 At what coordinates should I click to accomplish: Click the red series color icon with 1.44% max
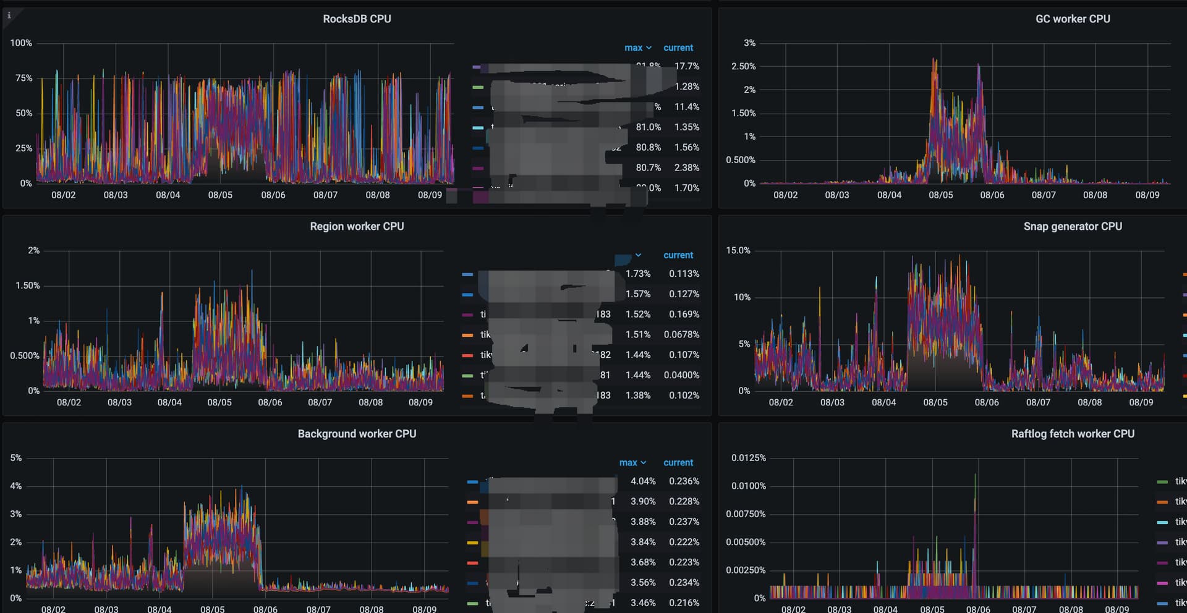pyautogui.click(x=467, y=355)
